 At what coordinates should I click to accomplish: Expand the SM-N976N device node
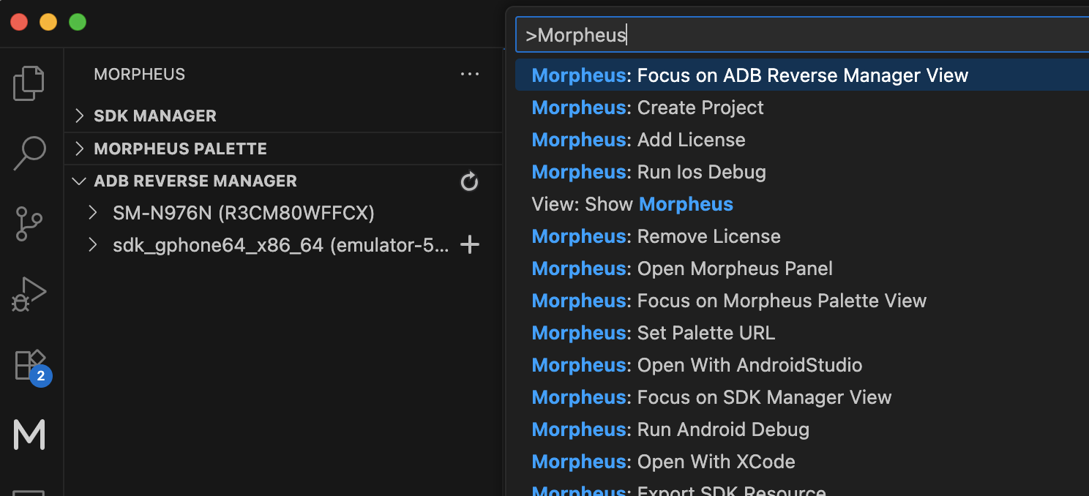(x=93, y=213)
